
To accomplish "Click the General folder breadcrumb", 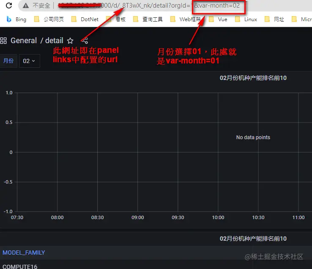I will pos(24,41).
